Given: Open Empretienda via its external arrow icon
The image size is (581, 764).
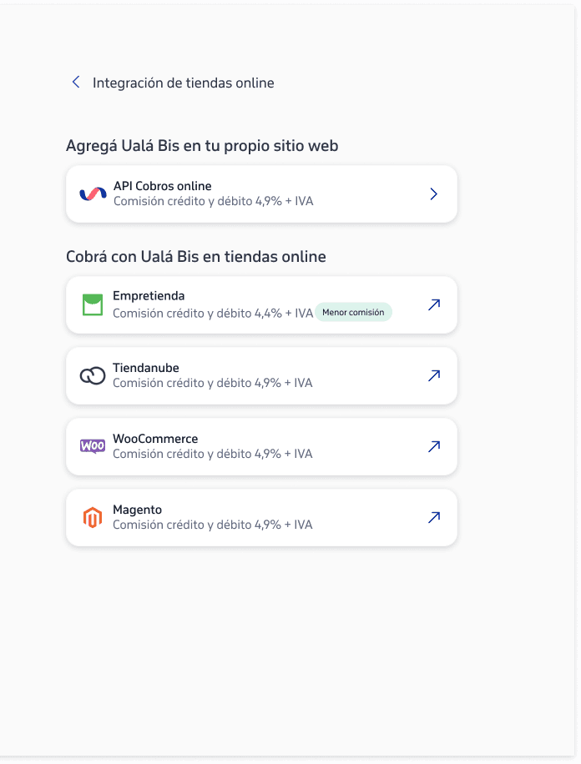Looking at the screenshot, I should tap(434, 304).
